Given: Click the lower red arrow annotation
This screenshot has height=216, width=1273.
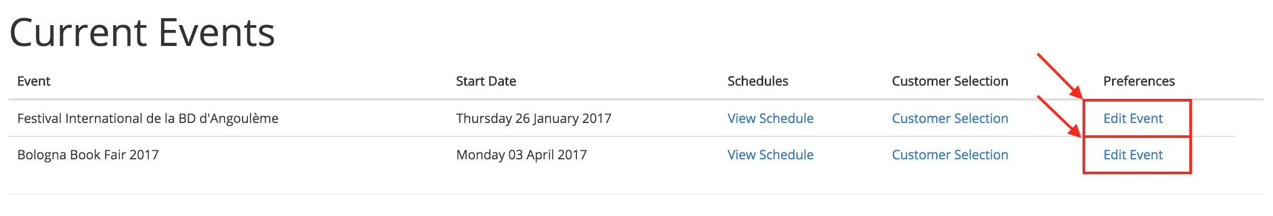Looking at the screenshot, I should point(1059,117).
